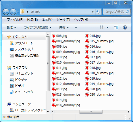
Task: Go back with the Back arrow button
Action: click(x=6, y=12)
